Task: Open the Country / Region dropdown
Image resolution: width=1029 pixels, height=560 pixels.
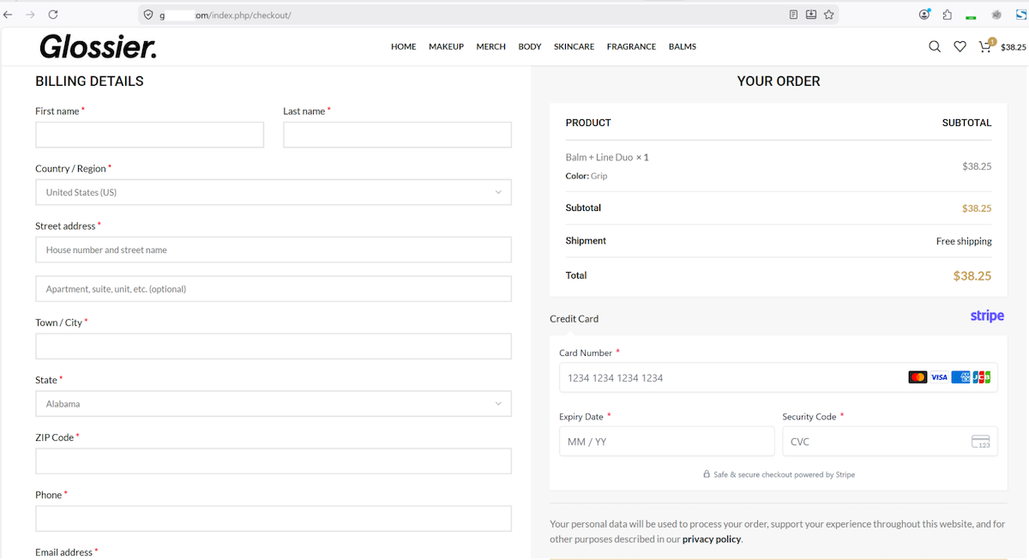Action: tap(274, 192)
